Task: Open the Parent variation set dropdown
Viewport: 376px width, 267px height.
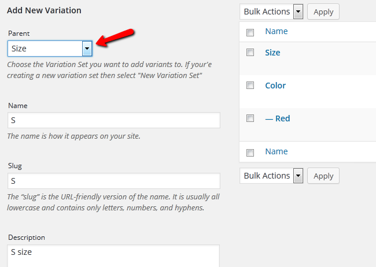Action: [x=50, y=49]
